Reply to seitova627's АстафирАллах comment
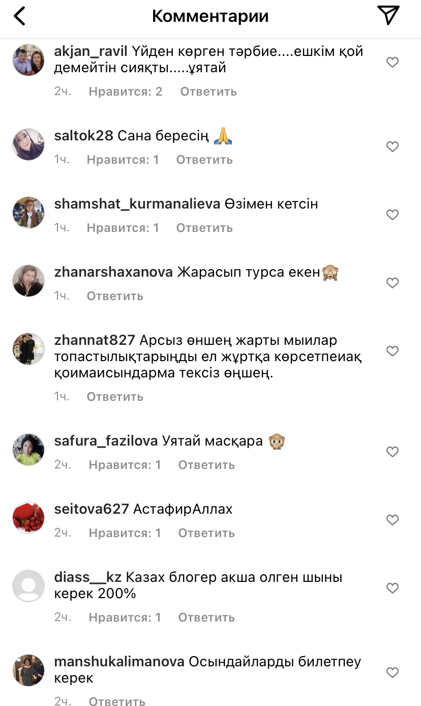The height and width of the screenshot is (706, 421). 206,533
